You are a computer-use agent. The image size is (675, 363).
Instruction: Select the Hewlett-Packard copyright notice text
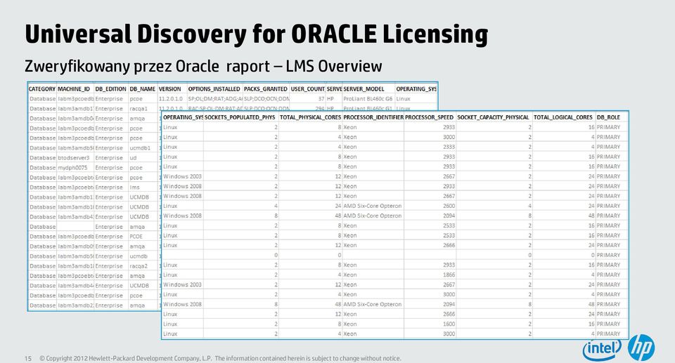point(220,358)
